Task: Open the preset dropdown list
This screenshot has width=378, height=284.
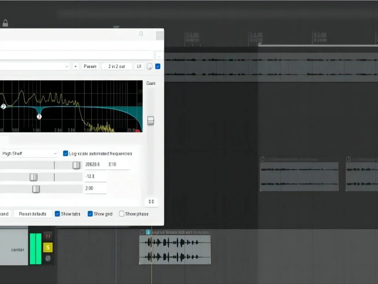Action: 67,66
